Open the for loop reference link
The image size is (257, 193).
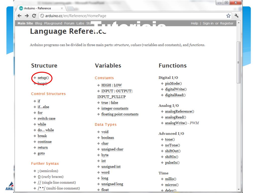click(40, 113)
